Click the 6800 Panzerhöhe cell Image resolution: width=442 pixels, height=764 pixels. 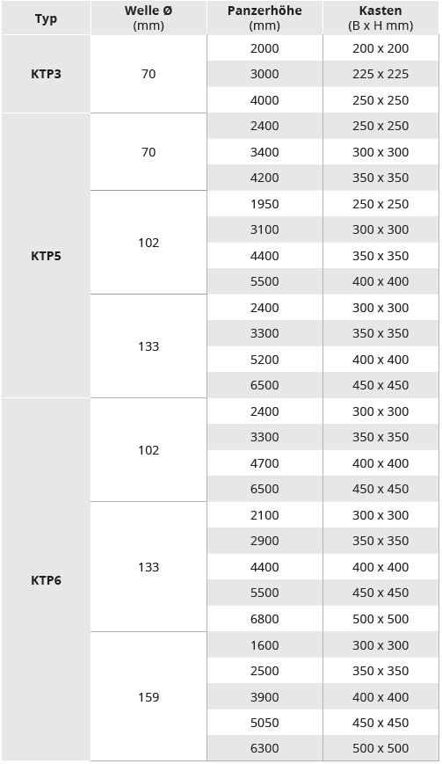(x=264, y=619)
